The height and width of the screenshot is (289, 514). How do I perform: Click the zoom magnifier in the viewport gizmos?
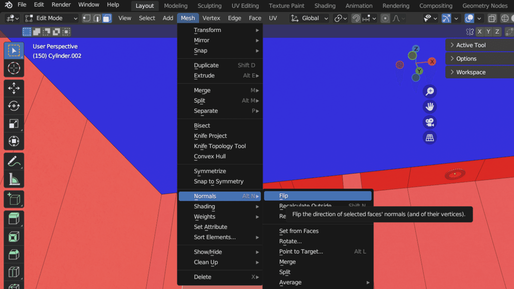pyautogui.click(x=430, y=91)
